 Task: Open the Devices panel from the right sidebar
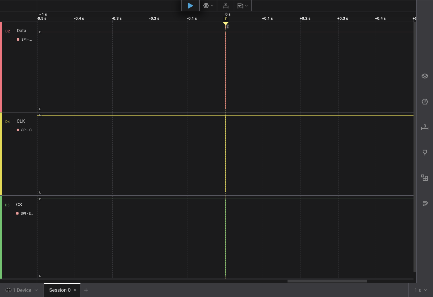pyautogui.click(x=425, y=76)
